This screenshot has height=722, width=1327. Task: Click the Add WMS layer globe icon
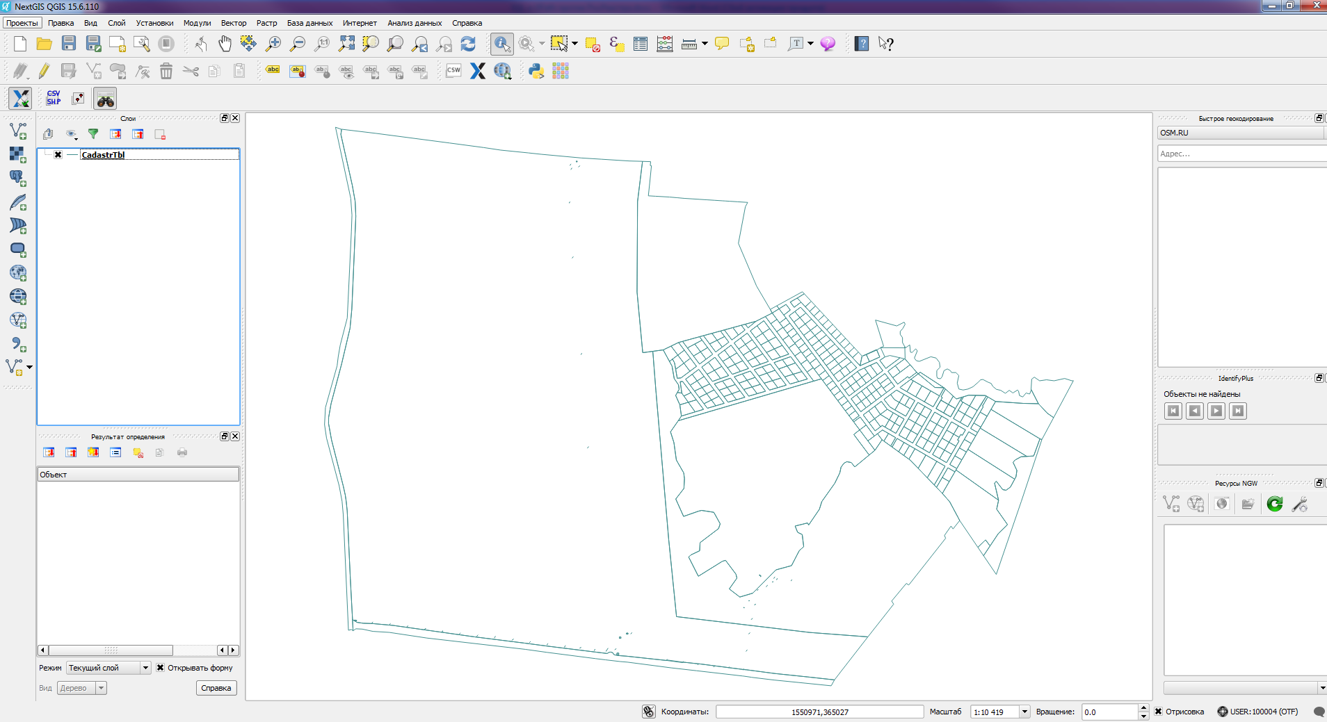[x=18, y=272]
